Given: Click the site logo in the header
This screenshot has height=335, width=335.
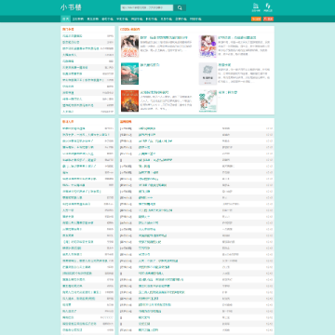Looking at the screenshot, I should click(x=71, y=7).
